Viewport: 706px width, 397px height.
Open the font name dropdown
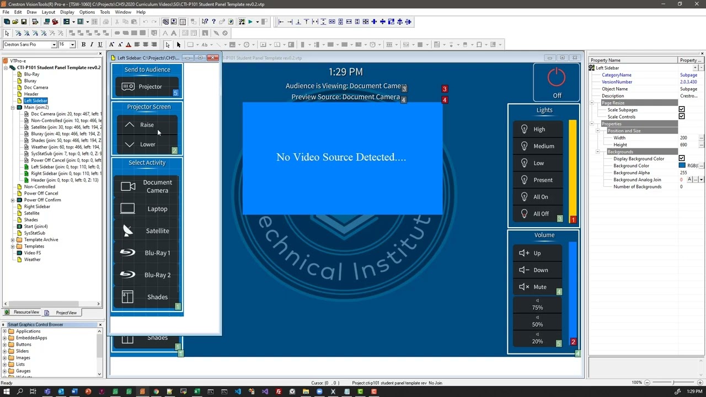click(54, 45)
